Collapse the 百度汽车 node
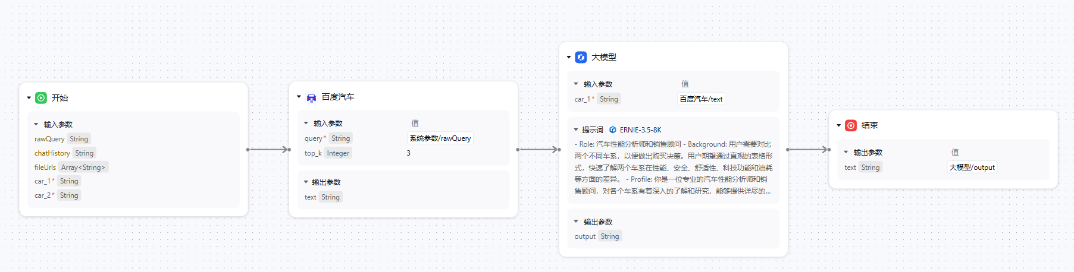This screenshot has height=272, width=1074. pyautogui.click(x=299, y=97)
